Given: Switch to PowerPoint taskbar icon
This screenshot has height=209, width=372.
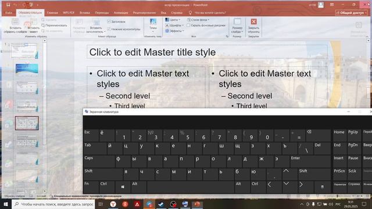Looking at the screenshot, I should point(197,204).
